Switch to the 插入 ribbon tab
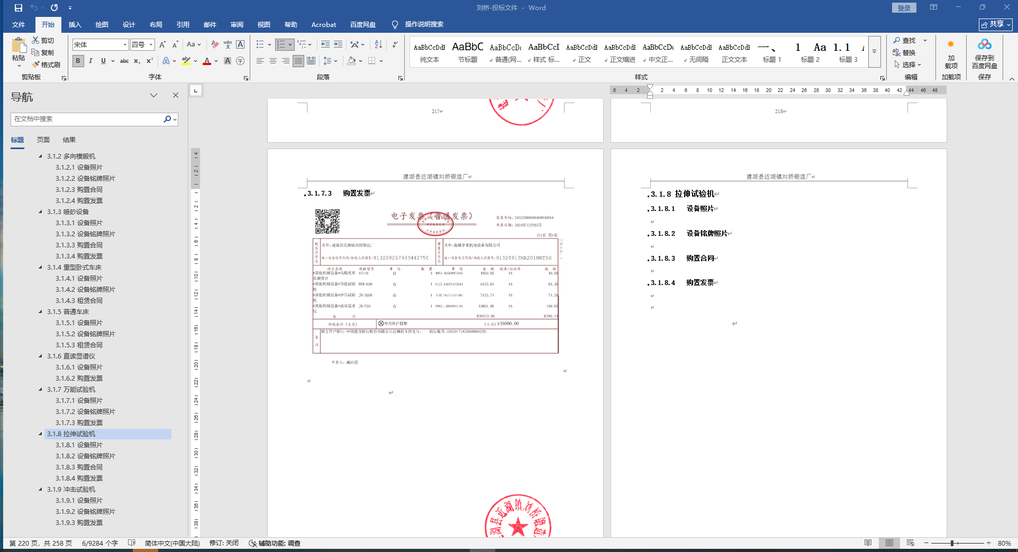The image size is (1018, 552). click(75, 24)
